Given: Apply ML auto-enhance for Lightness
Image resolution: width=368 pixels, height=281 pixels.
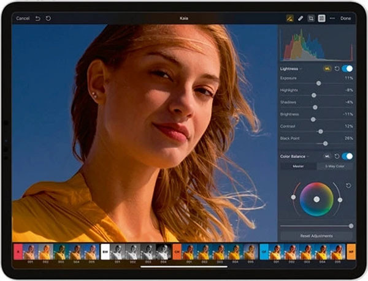Looking at the screenshot, I should (x=327, y=69).
